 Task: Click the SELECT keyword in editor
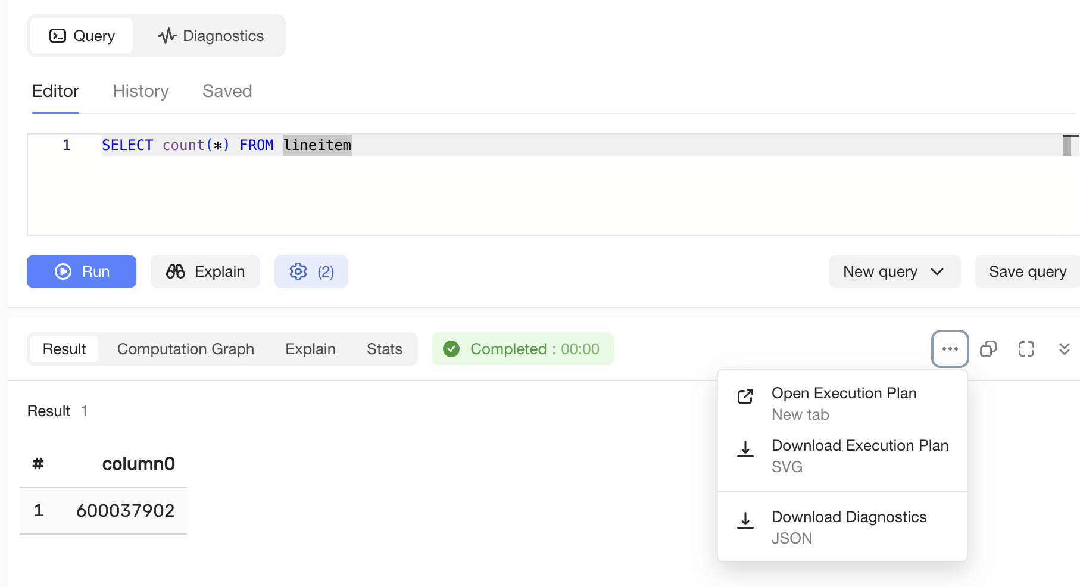127,145
